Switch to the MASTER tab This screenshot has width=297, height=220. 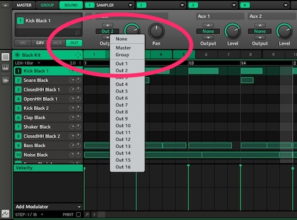coord(24,5)
